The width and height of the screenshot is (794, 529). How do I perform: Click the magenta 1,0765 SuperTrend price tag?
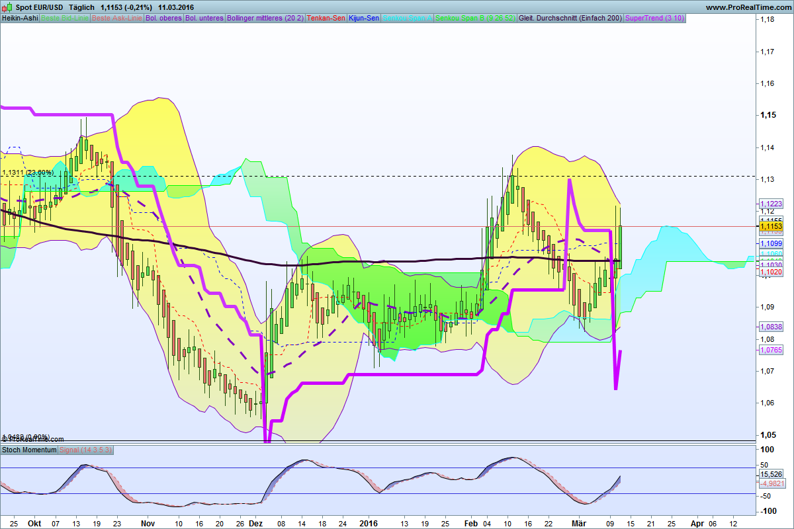(x=771, y=350)
